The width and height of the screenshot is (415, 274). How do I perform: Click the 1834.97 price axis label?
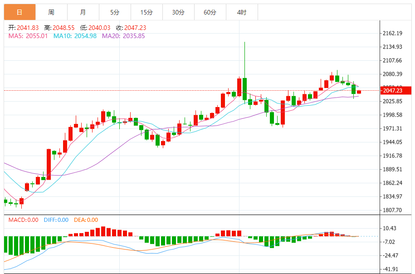[x=392, y=197]
